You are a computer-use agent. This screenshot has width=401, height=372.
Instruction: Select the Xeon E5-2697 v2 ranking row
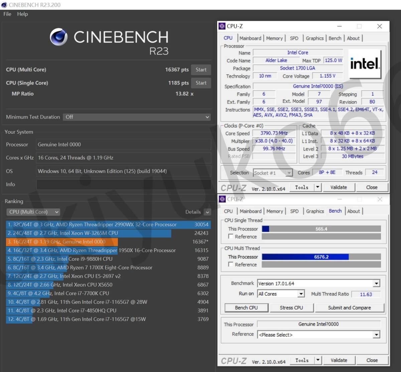[x=108, y=276]
